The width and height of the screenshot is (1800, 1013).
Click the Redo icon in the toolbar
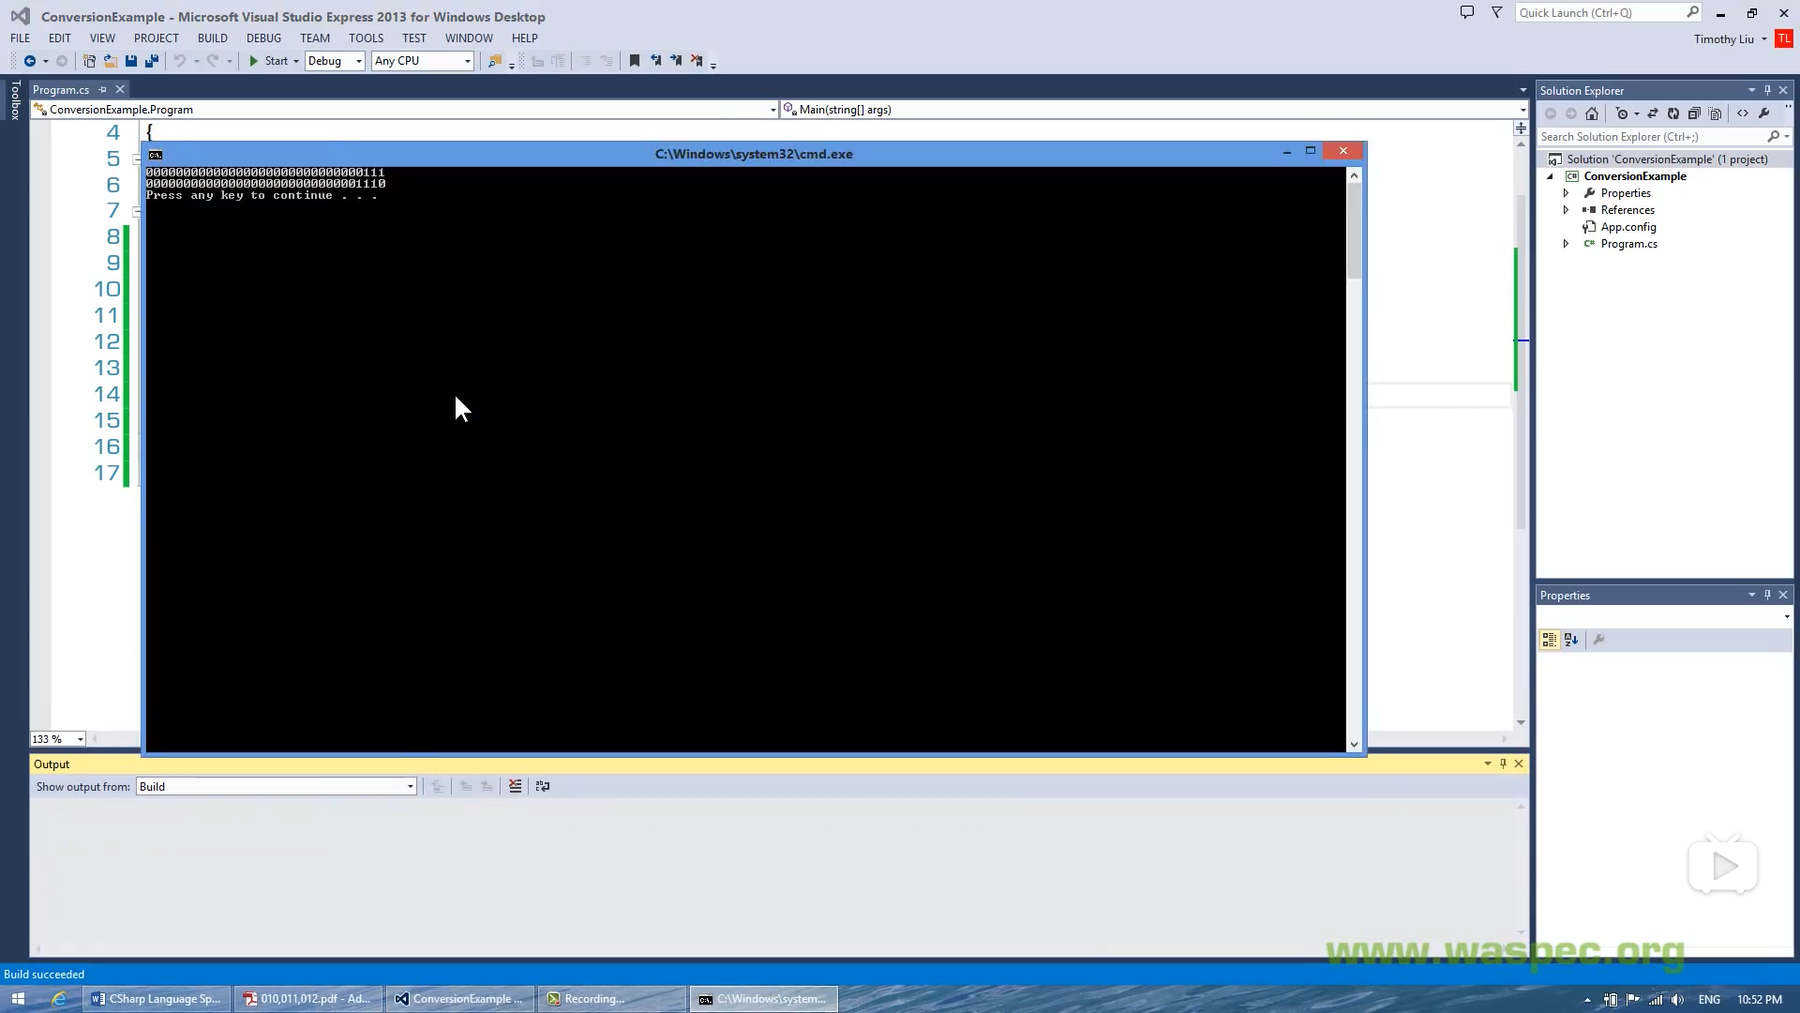tap(211, 60)
